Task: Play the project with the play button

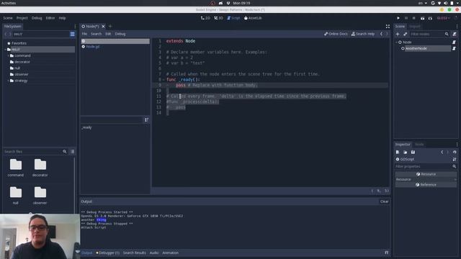Action: 398,18
